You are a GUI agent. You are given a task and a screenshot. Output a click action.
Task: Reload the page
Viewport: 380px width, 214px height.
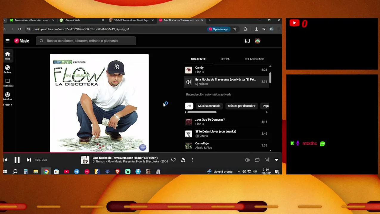(x=20, y=29)
